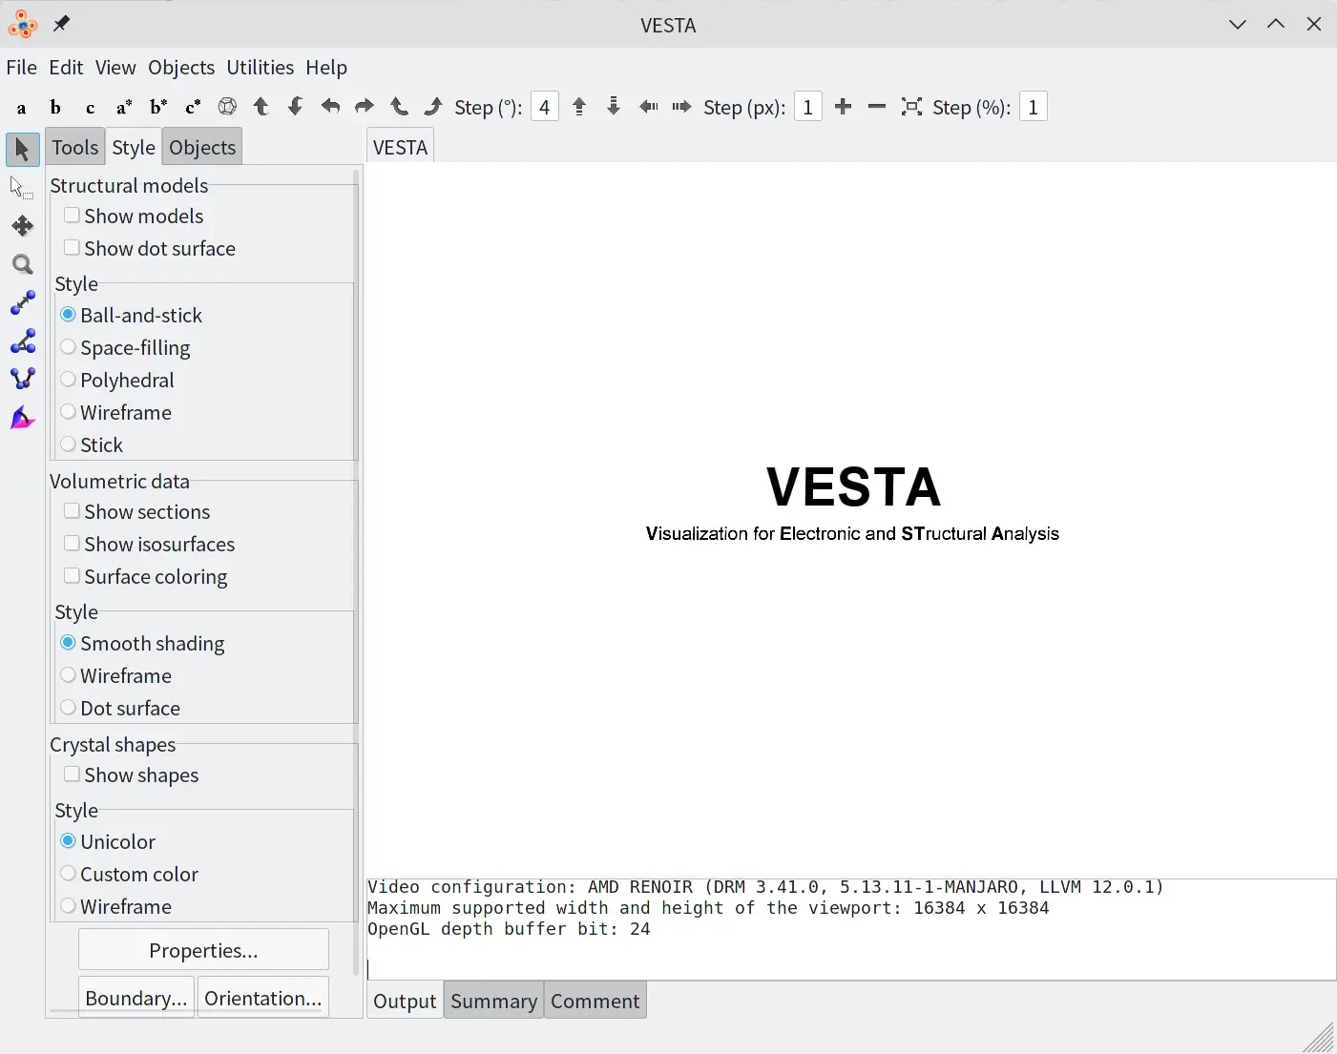Screen dimensions: 1337x1054
Task: View along the a axis
Action: click(x=21, y=107)
